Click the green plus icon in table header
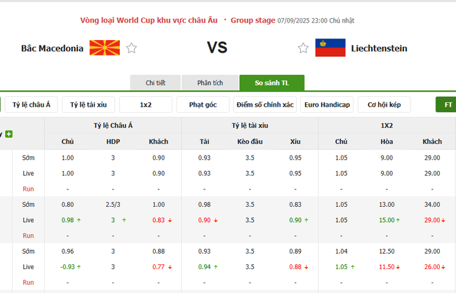This screenshot has width=456, height=293. (8, 133)
